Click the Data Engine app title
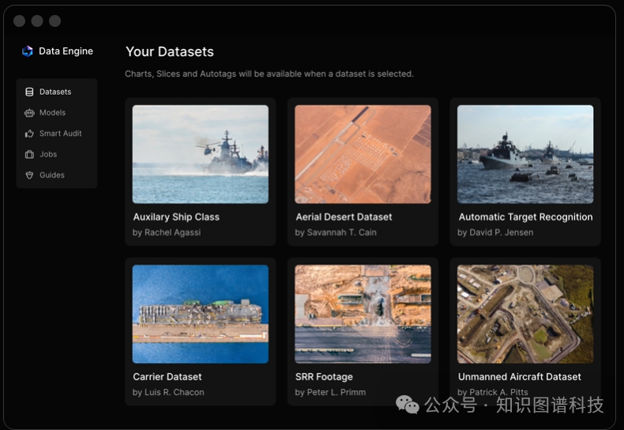624x430 pixels. (x=66, y=51)
